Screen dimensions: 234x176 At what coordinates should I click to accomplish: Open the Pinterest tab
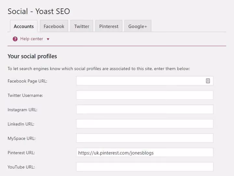(x=109, y=26)
